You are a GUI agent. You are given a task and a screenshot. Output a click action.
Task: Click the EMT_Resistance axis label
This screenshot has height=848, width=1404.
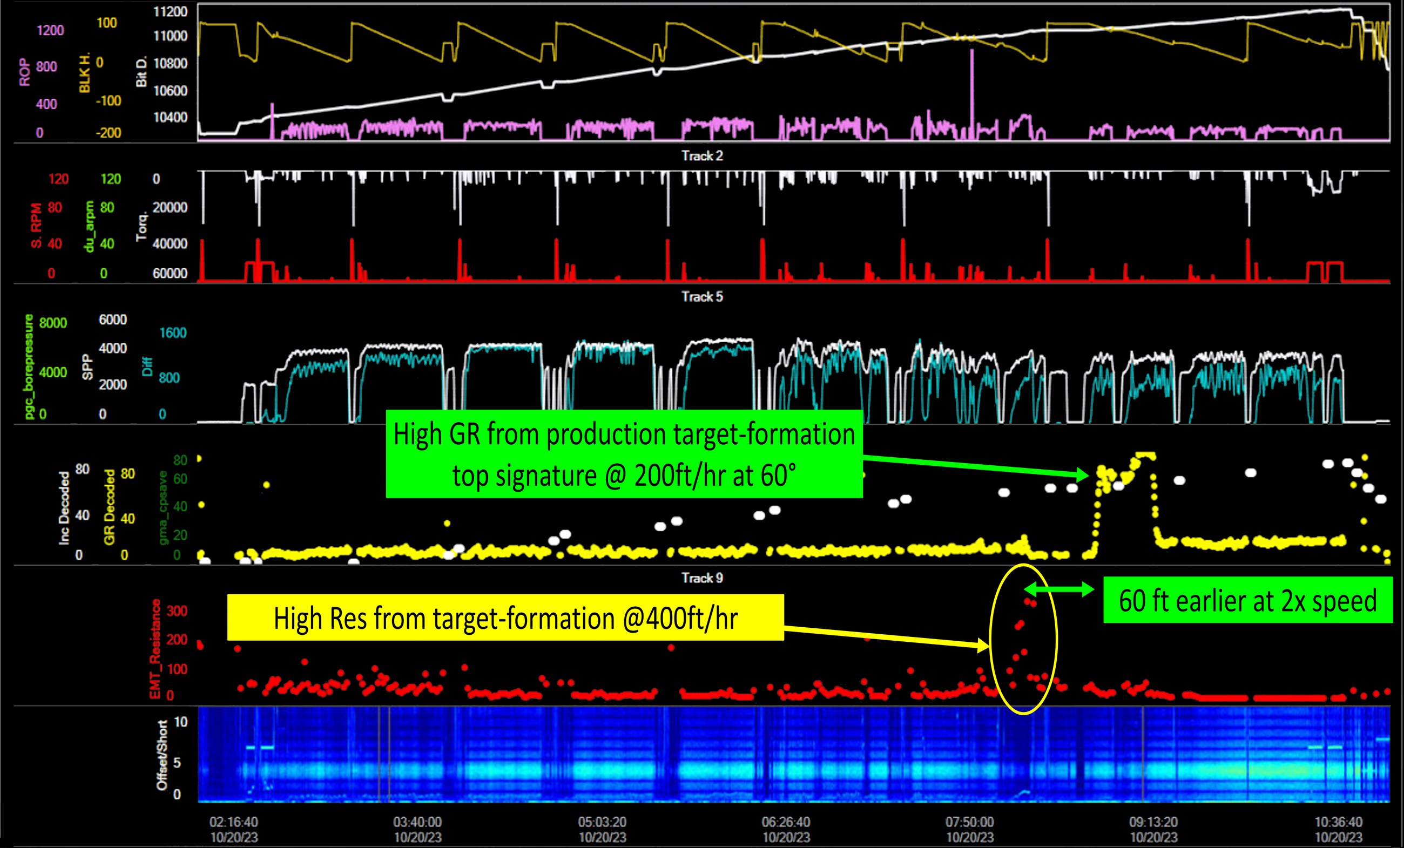pyautogui.click(x=155, y=649)
